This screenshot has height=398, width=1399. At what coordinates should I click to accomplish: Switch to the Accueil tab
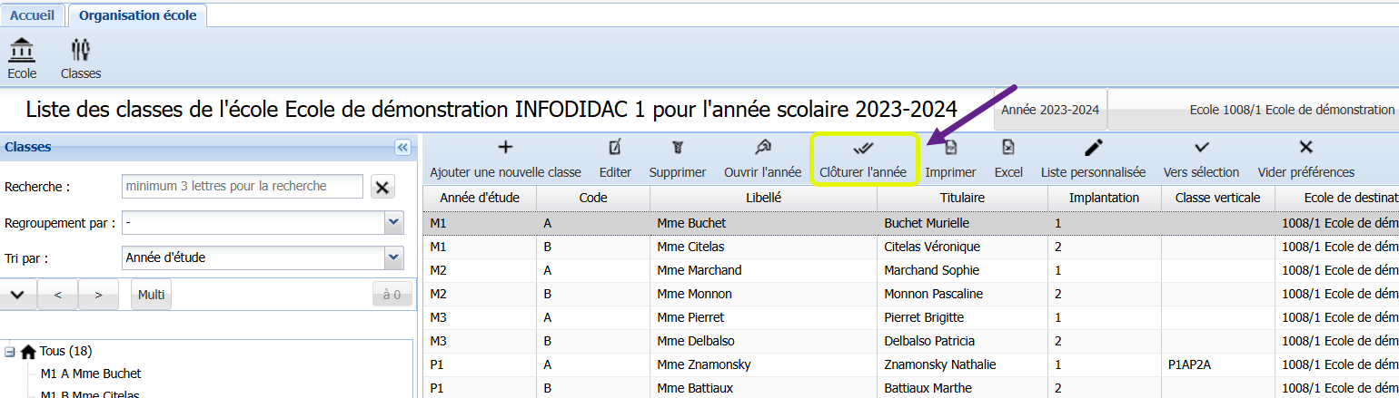pyautogui.click(x=32, y=15)
